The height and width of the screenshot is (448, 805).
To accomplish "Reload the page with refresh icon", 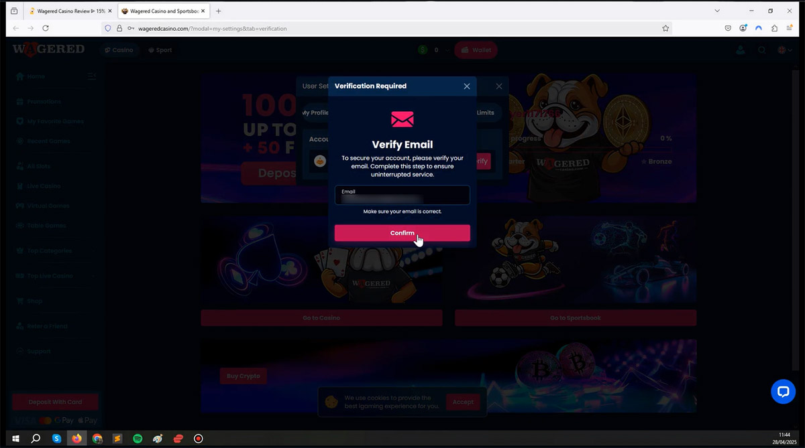I will 46,28.
